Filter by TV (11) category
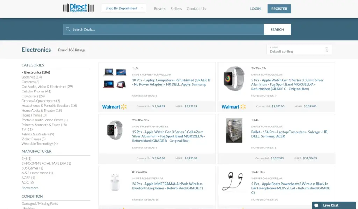The width and height of the screenshot is (358, 209). click(x=27, y=129)
